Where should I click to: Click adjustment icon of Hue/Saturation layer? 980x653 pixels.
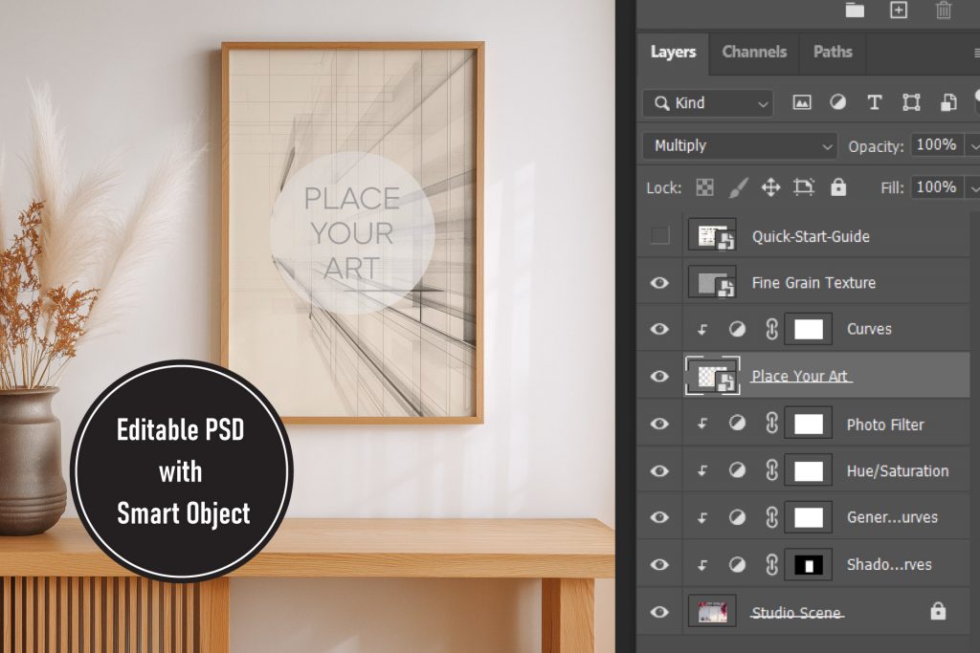coord(737,470)
